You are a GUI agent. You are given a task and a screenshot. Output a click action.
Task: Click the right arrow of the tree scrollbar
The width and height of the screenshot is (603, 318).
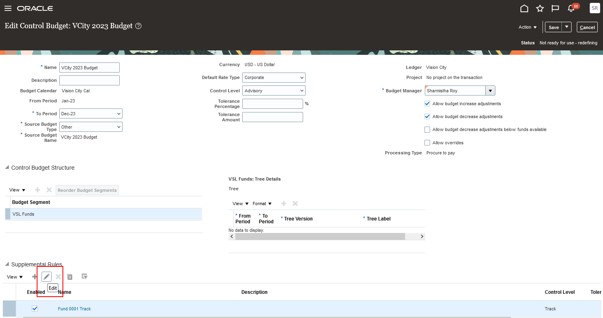click(422, 237)
